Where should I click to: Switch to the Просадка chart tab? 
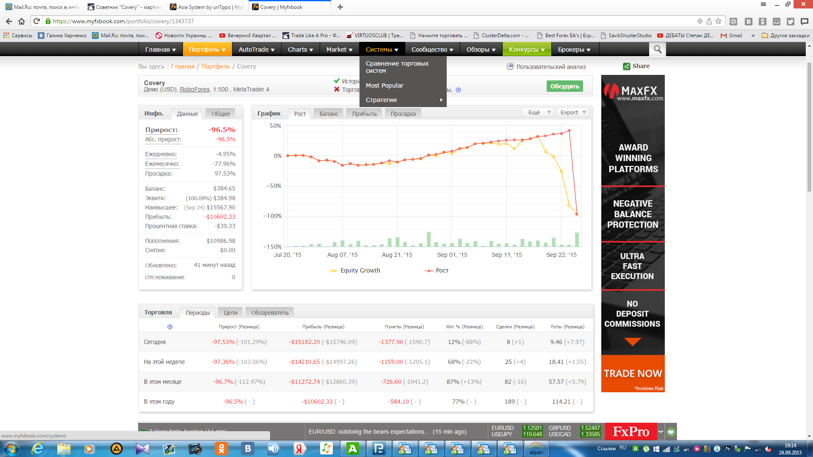click(403, 114)
